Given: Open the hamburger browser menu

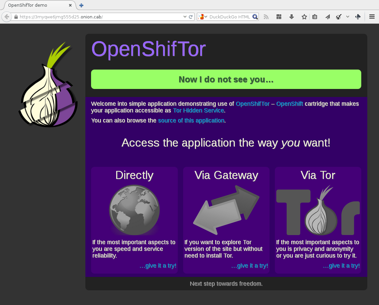Looking at the screenshot, I should [x=372, y=17].
